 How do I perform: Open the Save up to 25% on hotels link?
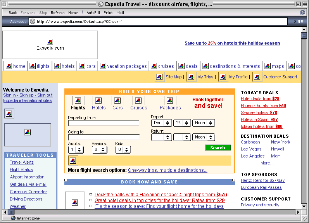coord(232,43)
